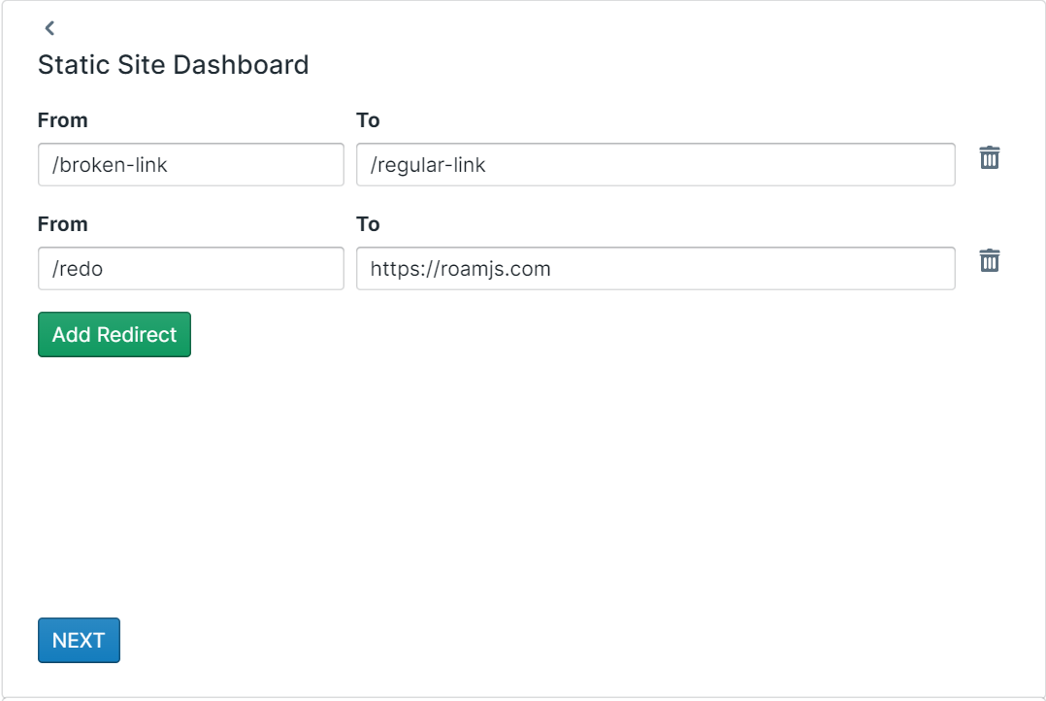Proceed by clicking the NEXT button

click(x=79, y=640)
